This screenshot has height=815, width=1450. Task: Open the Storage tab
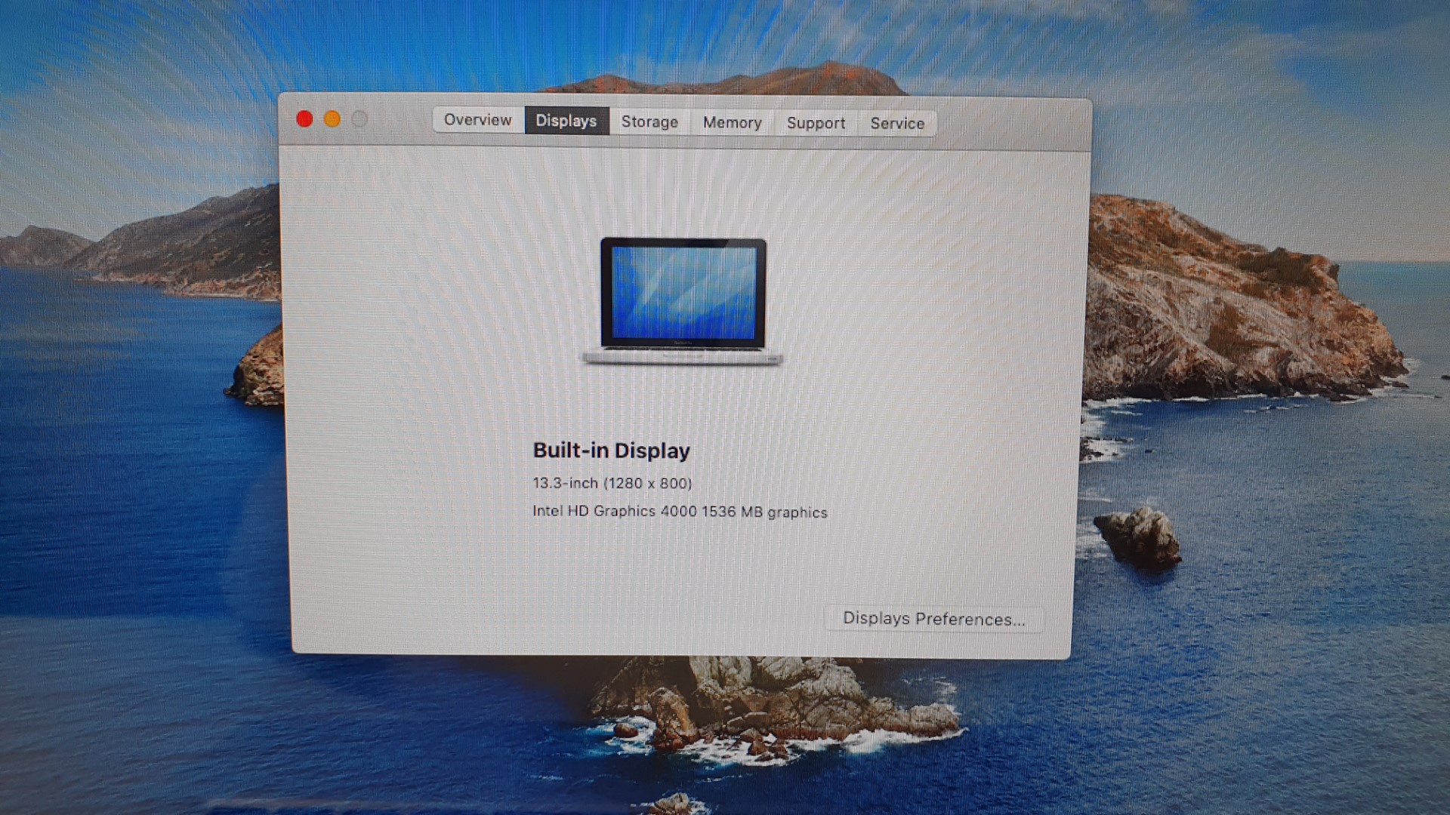649,121
